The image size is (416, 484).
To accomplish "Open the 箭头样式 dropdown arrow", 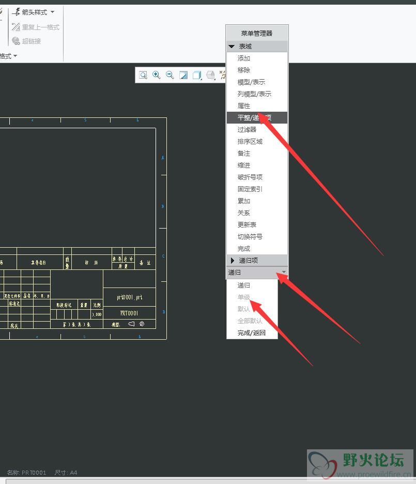I will pos(52,12).
